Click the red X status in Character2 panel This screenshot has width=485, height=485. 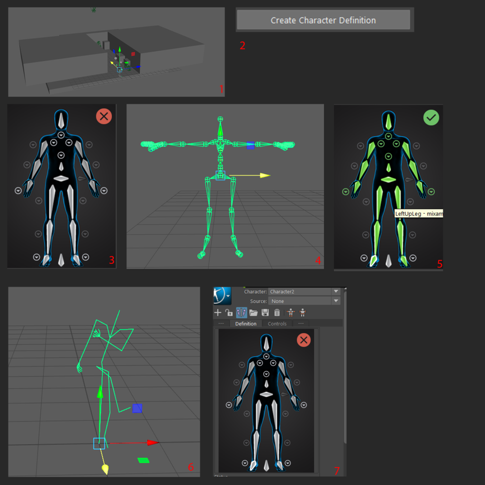click(304, 340)
